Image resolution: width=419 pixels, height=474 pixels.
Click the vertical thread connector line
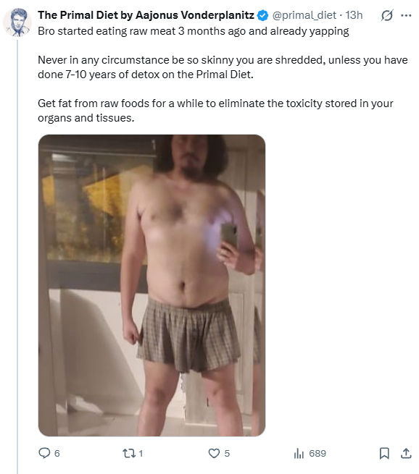point(17,256)
